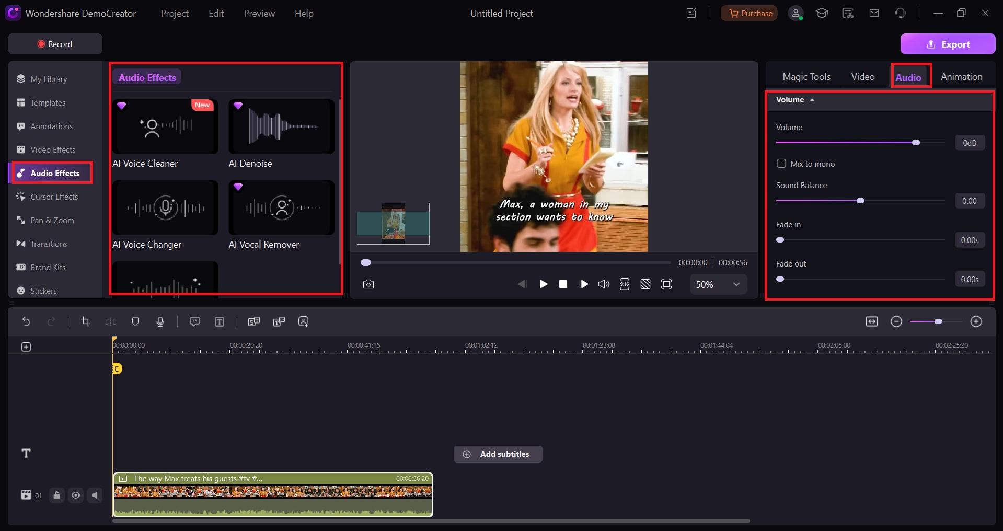Open Transitions in sidebar
The width and height of the screenshot is (1003, 531).
pos(49,244)
